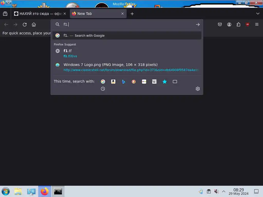Open uBlock Origin extension
The image size is (263, 197).
pyautogui.click(x=247, y=25)
